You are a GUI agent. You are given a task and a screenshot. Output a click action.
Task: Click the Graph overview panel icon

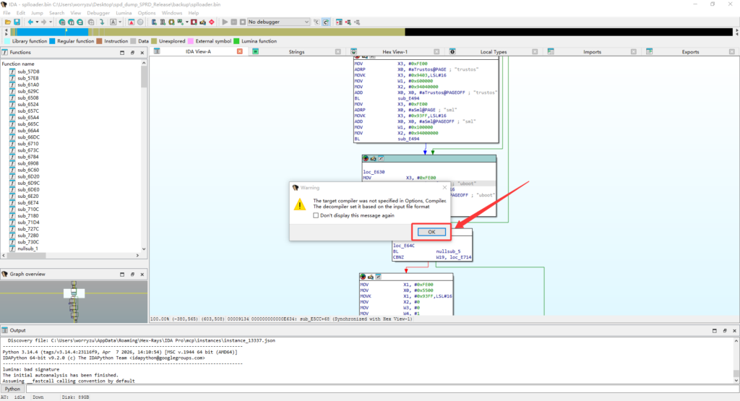5,274
